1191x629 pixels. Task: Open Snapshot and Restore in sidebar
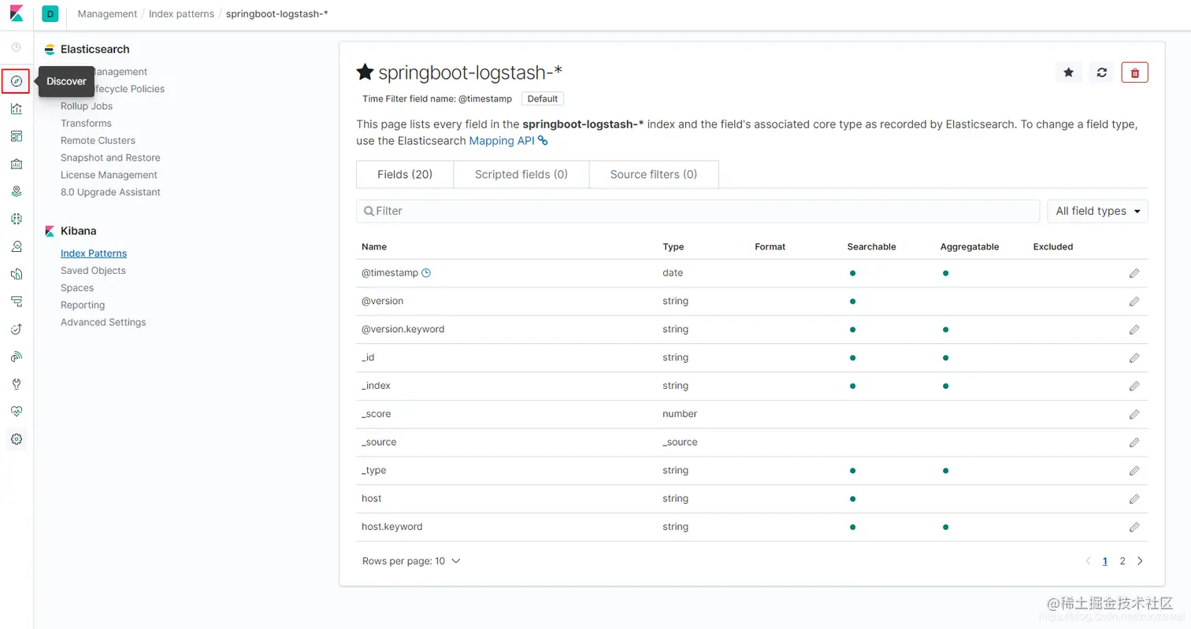coord(110,158)
